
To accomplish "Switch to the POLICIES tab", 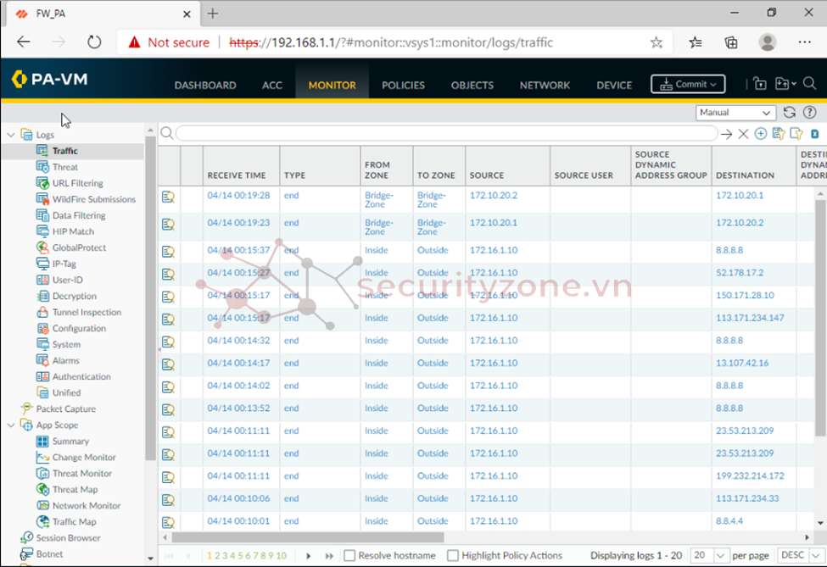I will coord(403,86).
